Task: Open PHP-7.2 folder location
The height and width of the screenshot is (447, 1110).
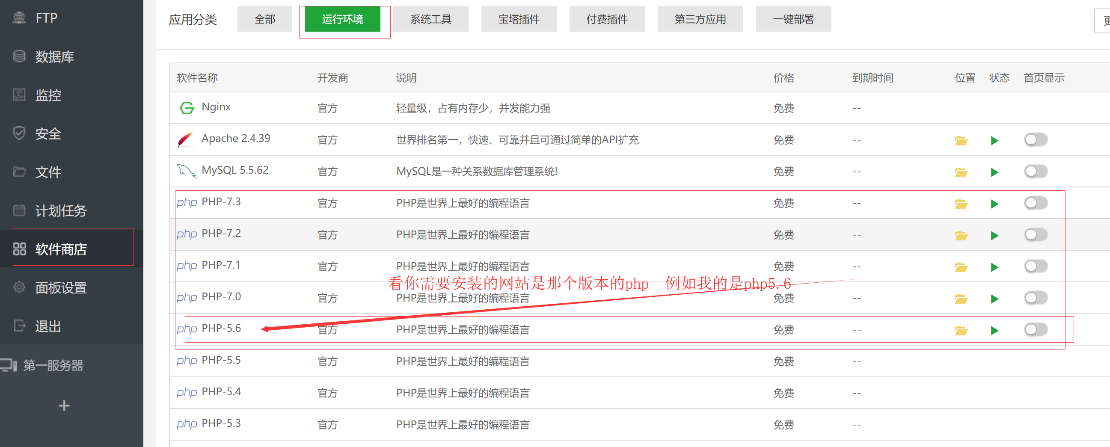Action: tap(961, 236)
